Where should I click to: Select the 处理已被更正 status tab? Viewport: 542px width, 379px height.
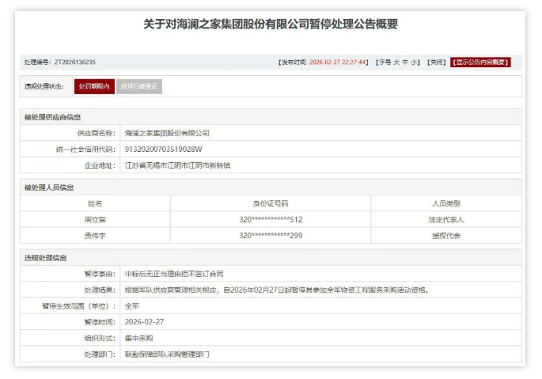click(x=139, y=86)
